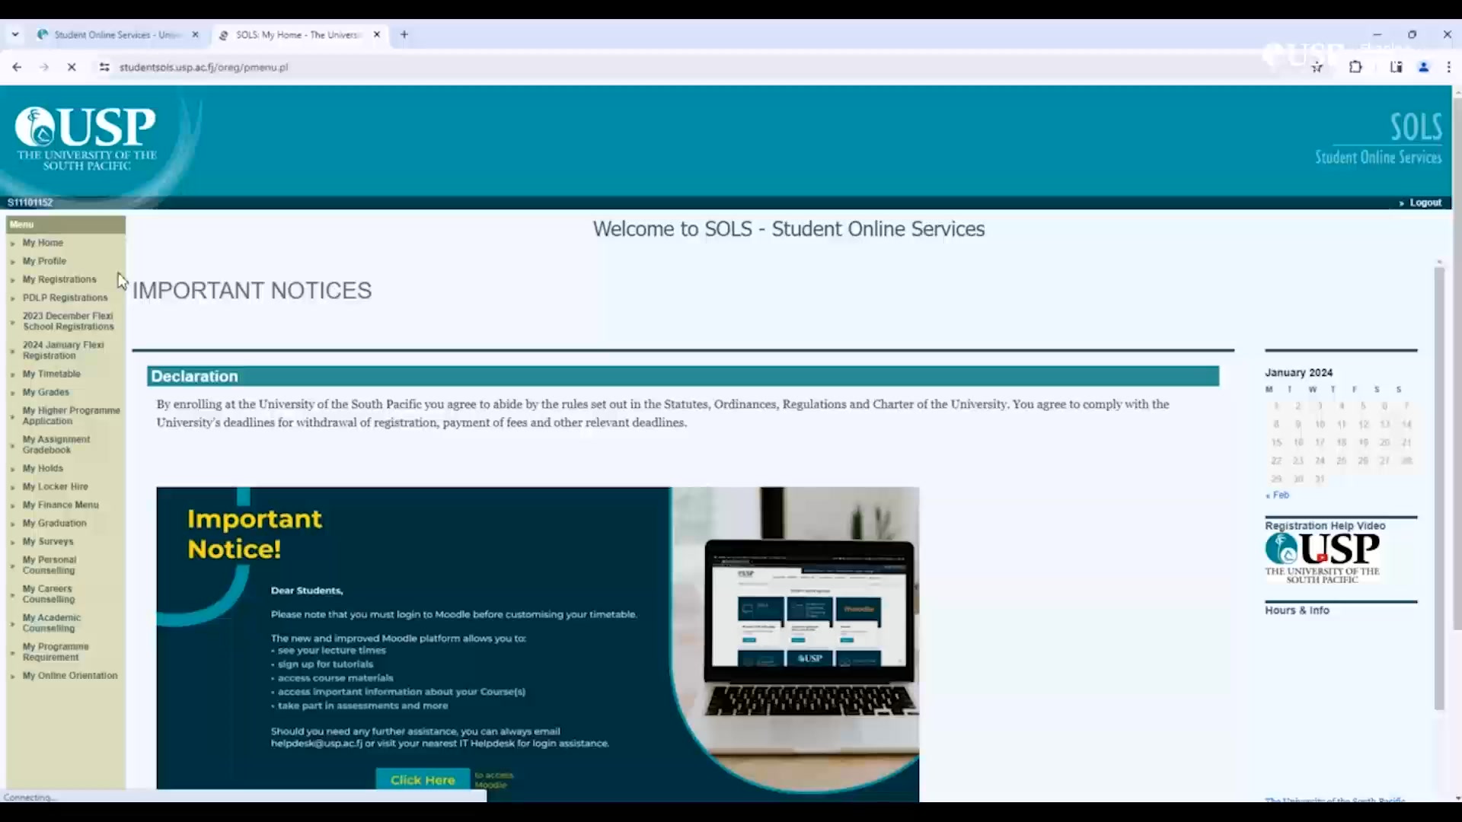Close the SOLS My Home tab
1462x822 pixels.
coord(377,34)
